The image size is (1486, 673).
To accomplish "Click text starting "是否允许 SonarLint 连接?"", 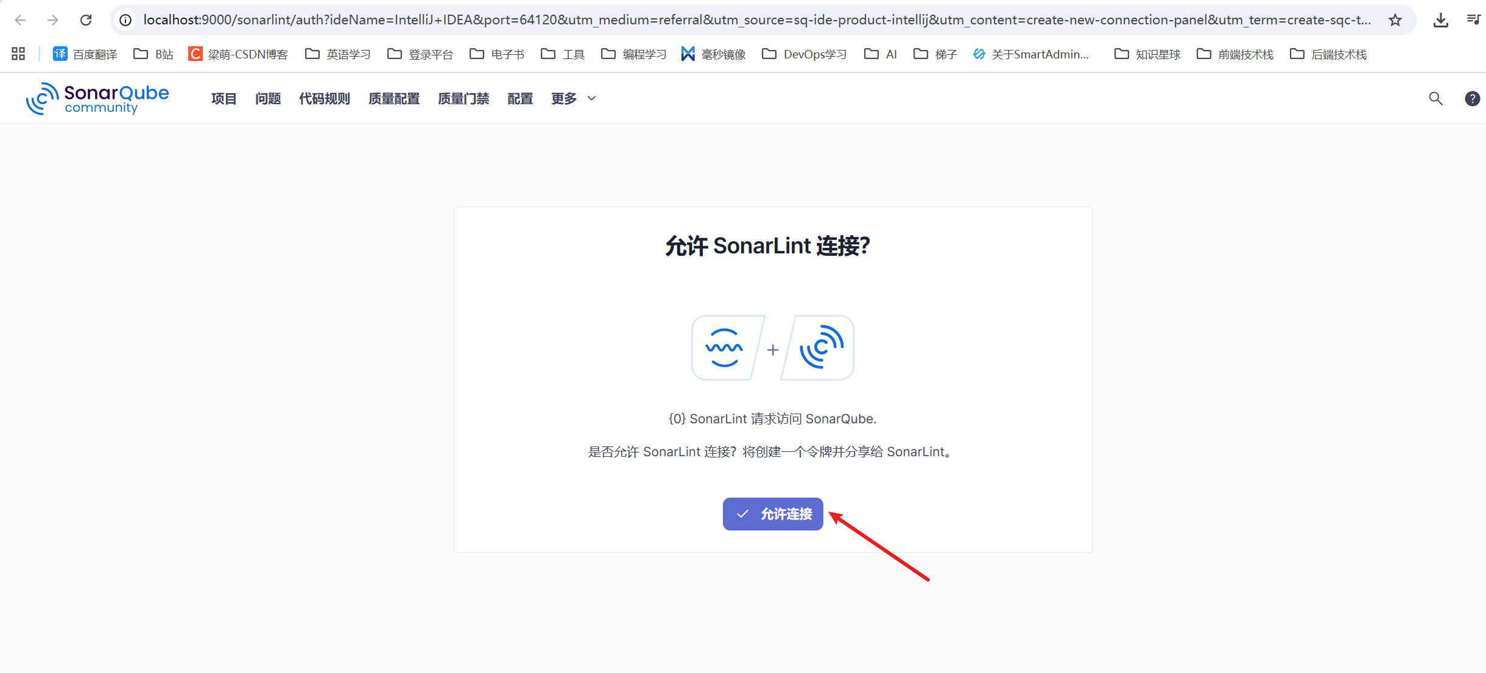I will click(772, 452).
